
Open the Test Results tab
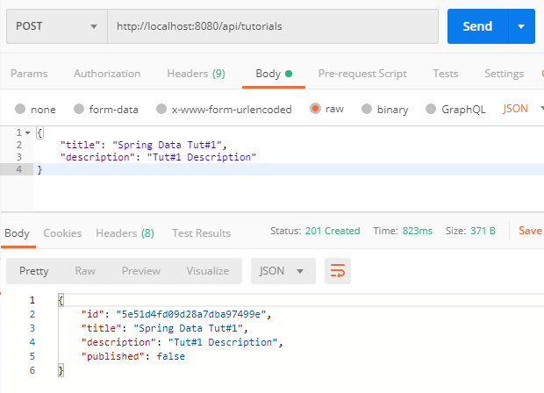click(201, 233)
